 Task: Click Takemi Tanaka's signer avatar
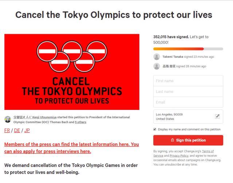pos(157,57)
